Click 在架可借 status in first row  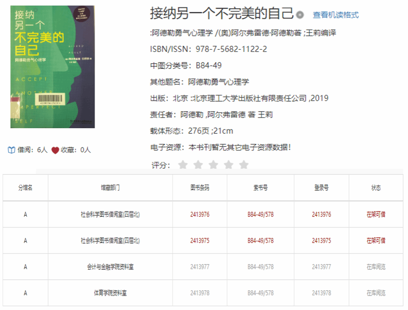tap(376, 214)
